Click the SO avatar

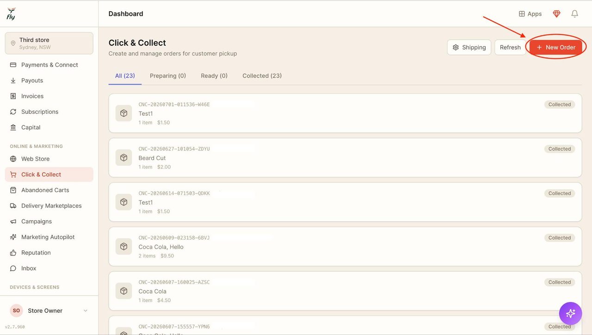[x=16, y=311]
